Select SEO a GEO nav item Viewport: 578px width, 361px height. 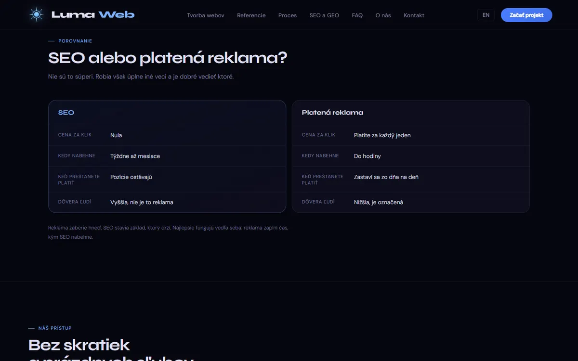pyautogui.click(x=324, y=15)
